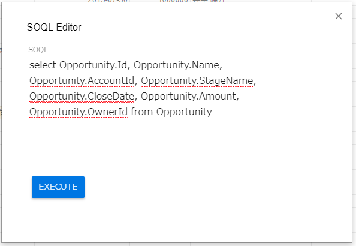Click spreadsheet background right of dialog
The height and width of the screenshot is (246, 356).
click(x=354, y=123)
